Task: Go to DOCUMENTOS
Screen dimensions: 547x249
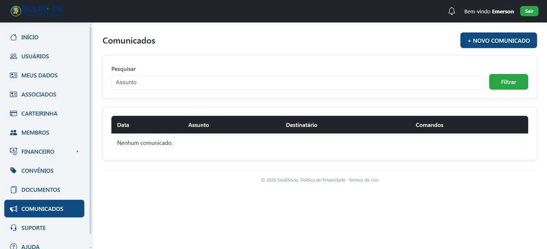Action: click(x=44, y=190)
